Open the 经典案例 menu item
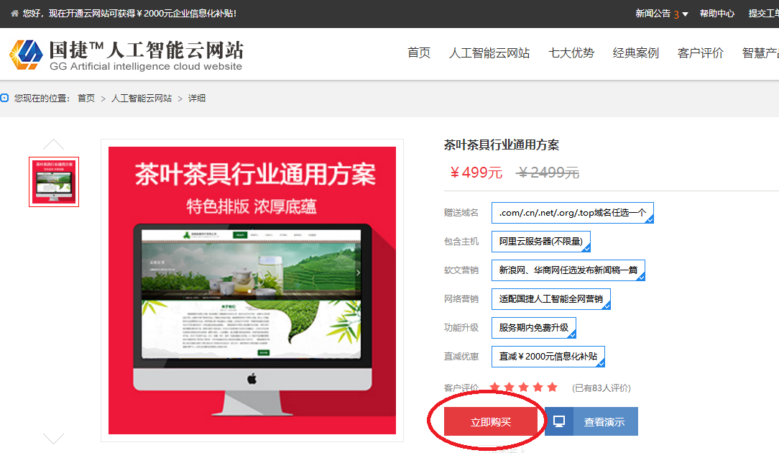Image resolution: width=779 pixels, height=453 pixels. 635,53
